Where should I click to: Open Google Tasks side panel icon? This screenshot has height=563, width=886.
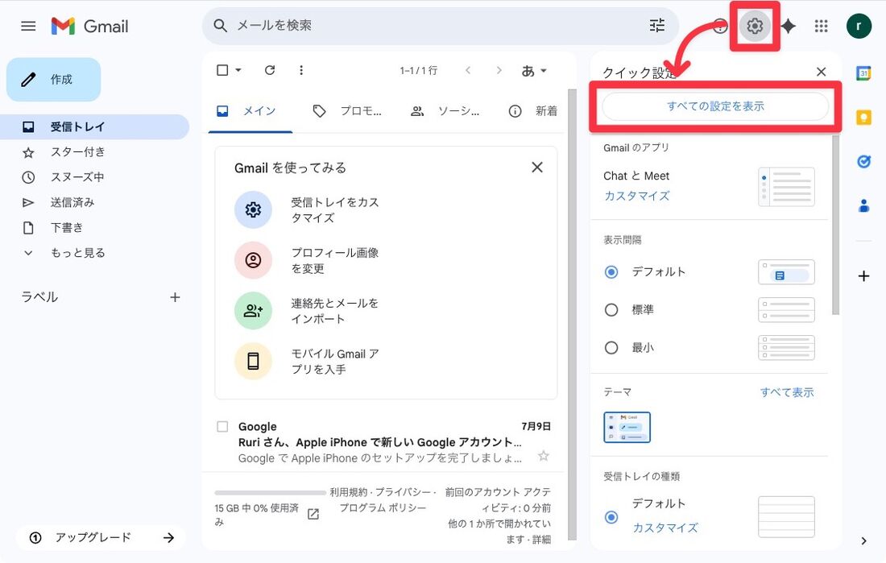pyautogui.click(x=863, y=162)
